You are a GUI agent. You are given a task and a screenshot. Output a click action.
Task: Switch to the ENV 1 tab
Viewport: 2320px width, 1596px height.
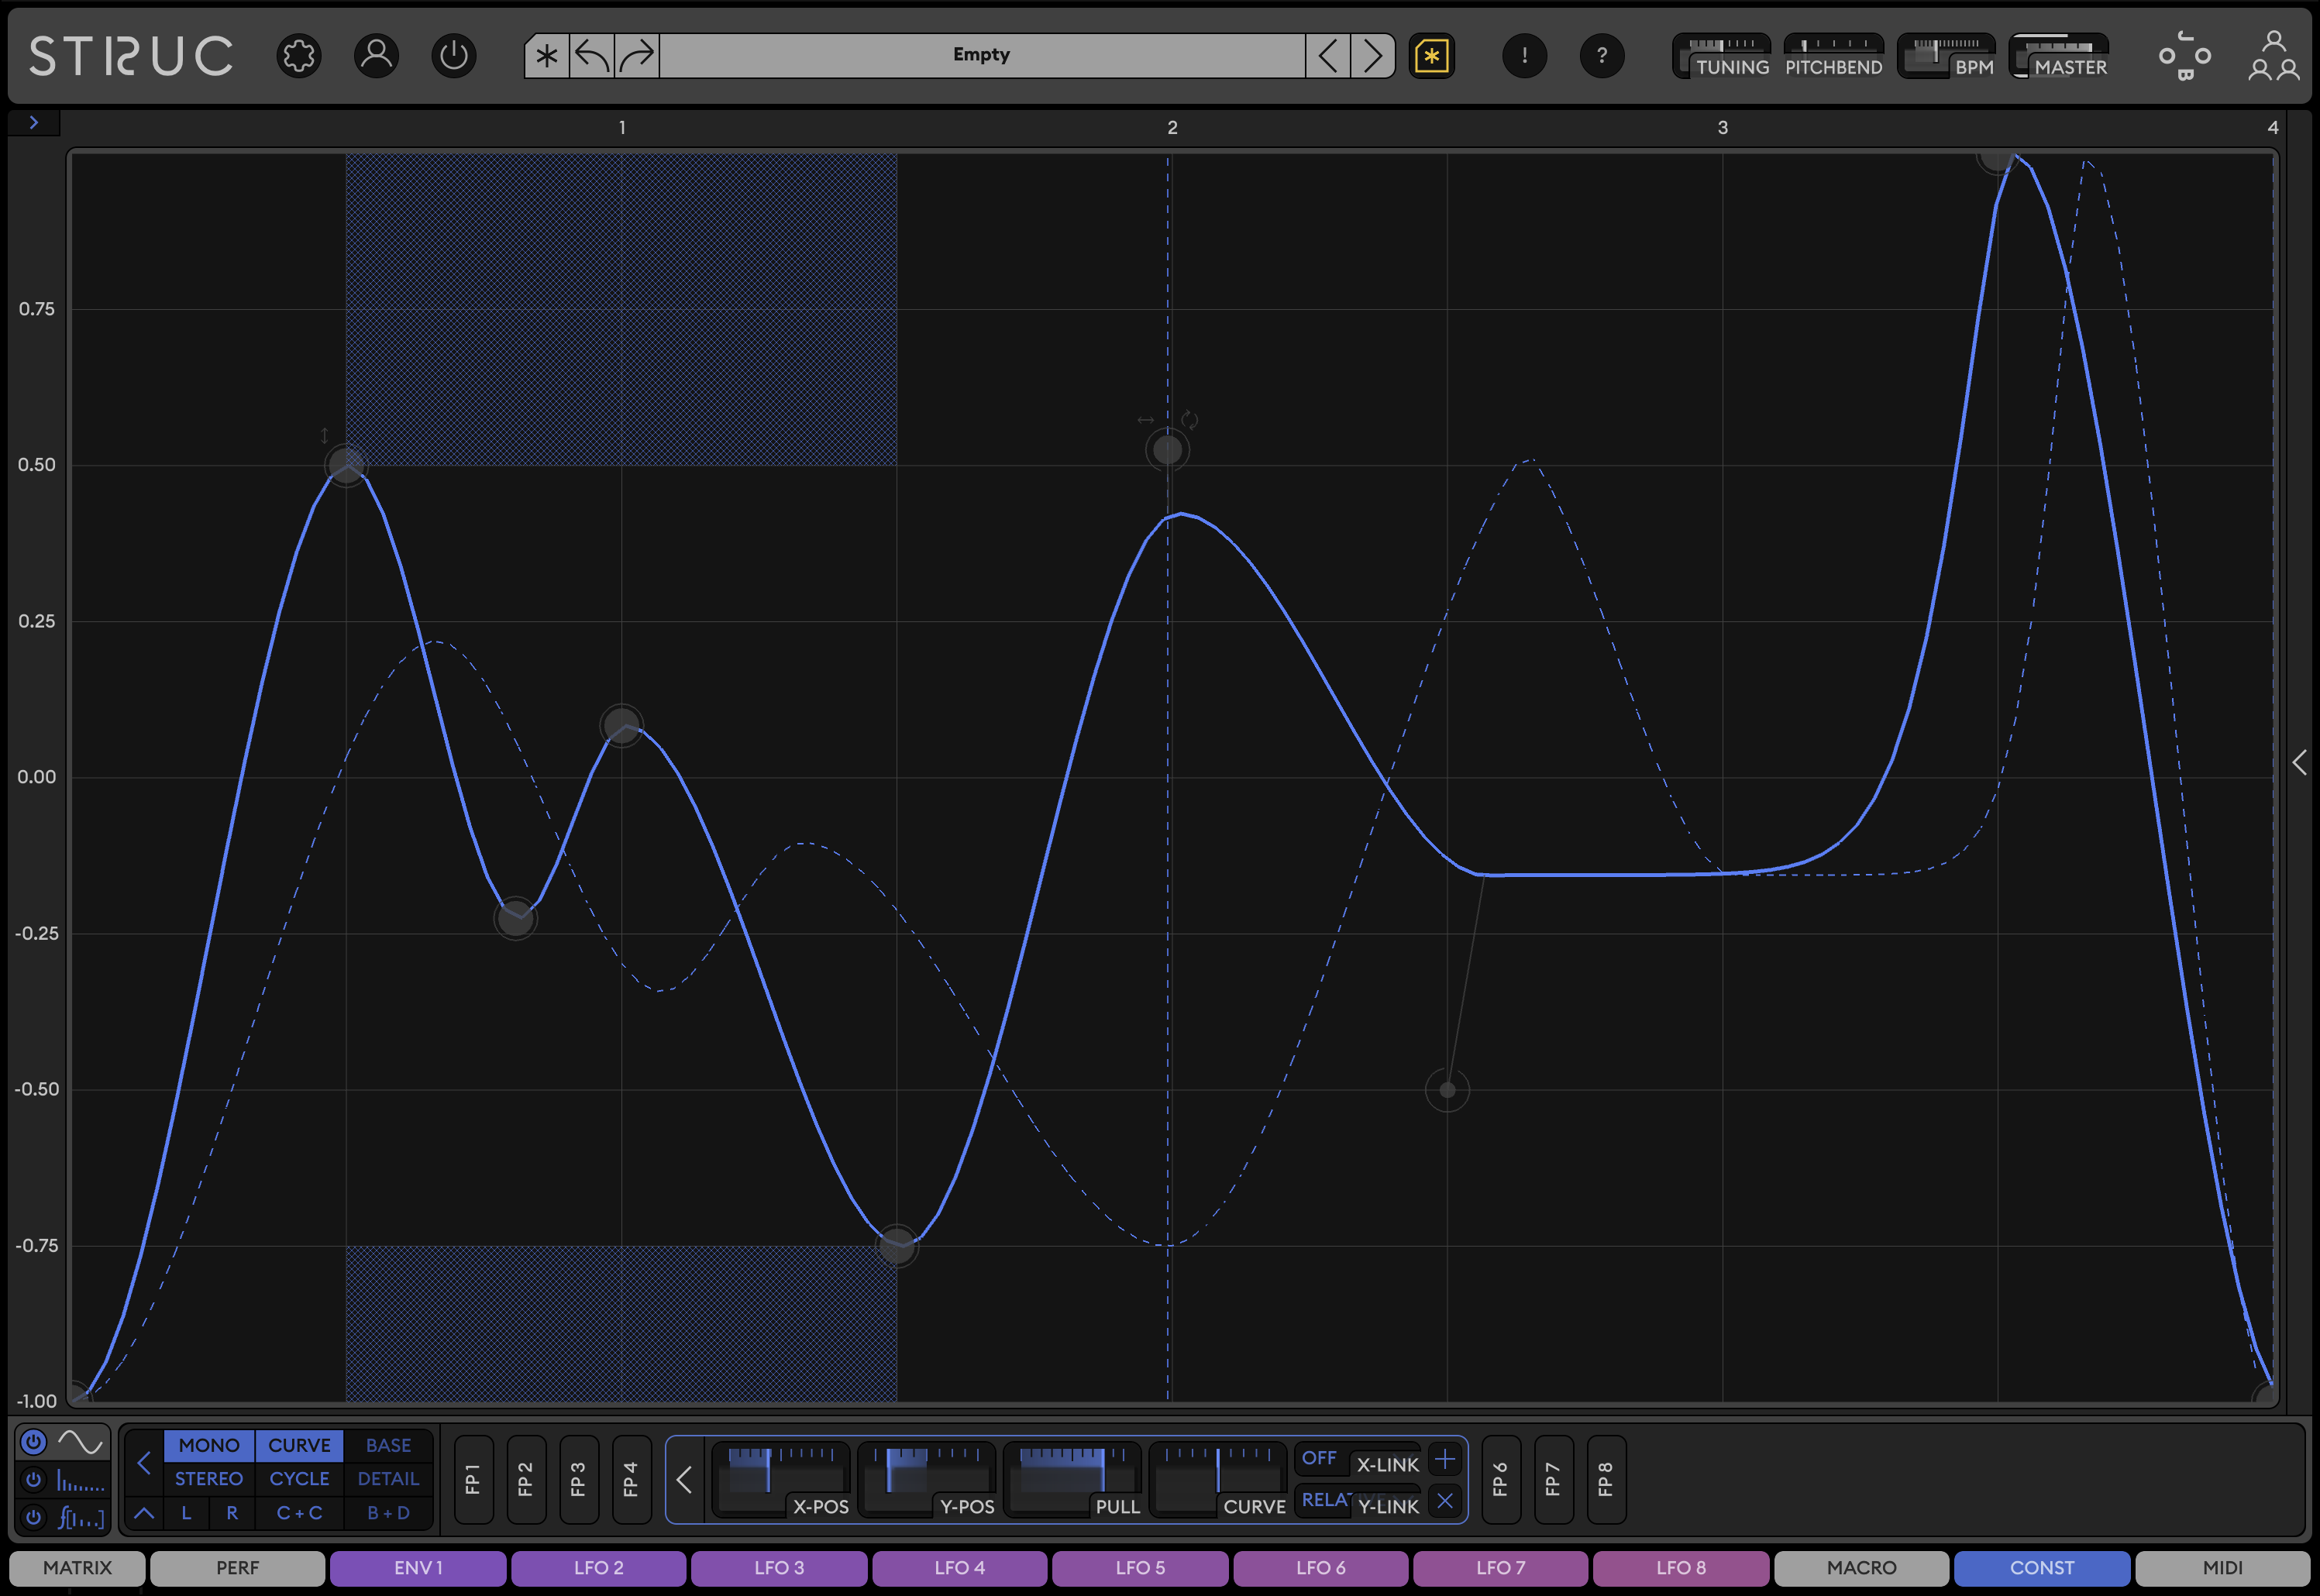(x=418, y=1568)
